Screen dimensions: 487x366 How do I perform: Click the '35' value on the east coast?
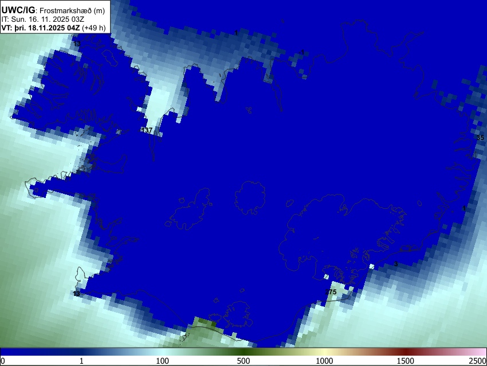pyautogui.click(x=480, y=138)
